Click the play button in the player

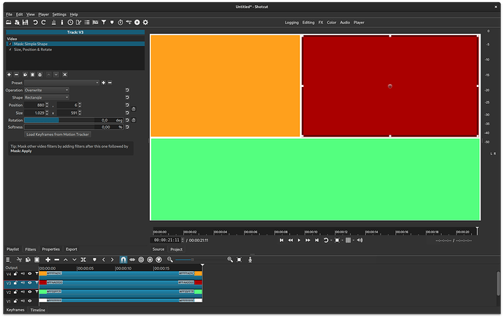coord(299,240)
